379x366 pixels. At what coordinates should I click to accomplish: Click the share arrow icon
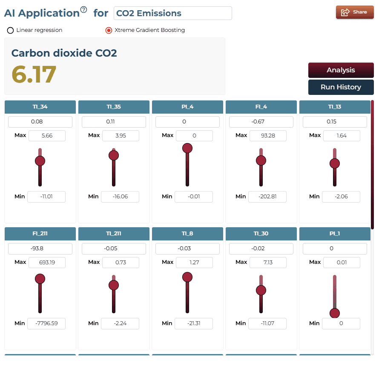click(x=345, y=12)
